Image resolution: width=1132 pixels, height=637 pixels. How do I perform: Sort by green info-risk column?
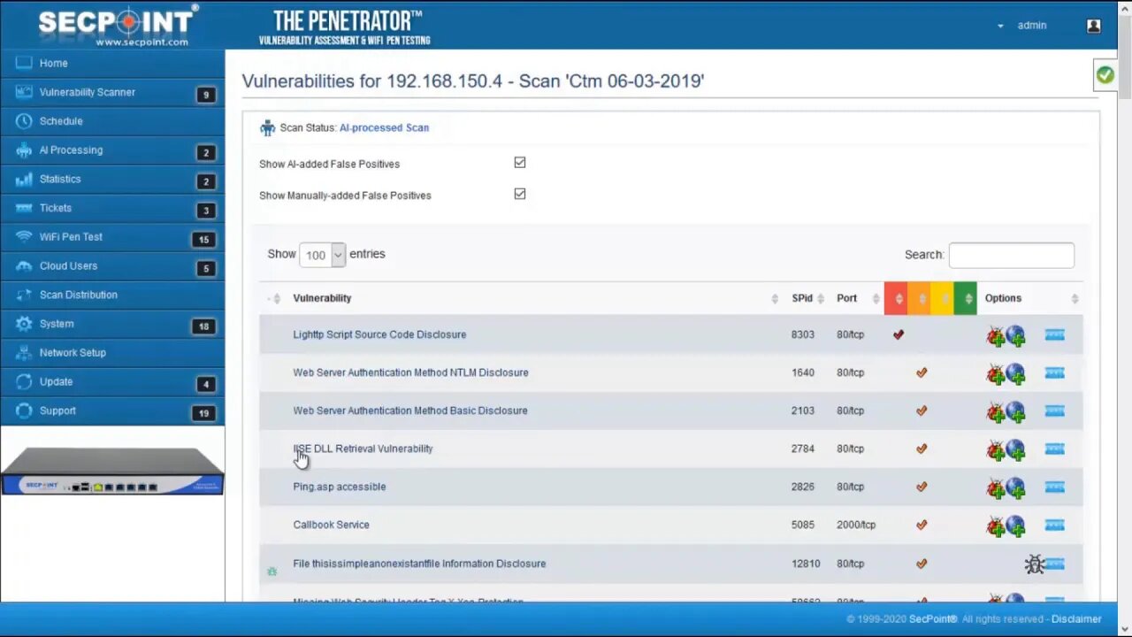coord(965,298)
